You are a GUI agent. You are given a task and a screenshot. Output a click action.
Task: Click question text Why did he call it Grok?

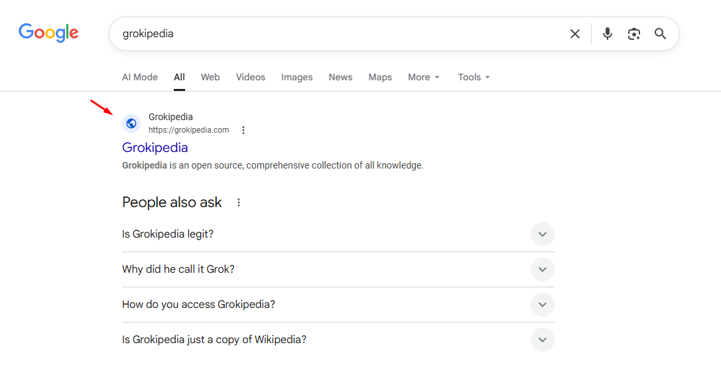pos(178,269)
